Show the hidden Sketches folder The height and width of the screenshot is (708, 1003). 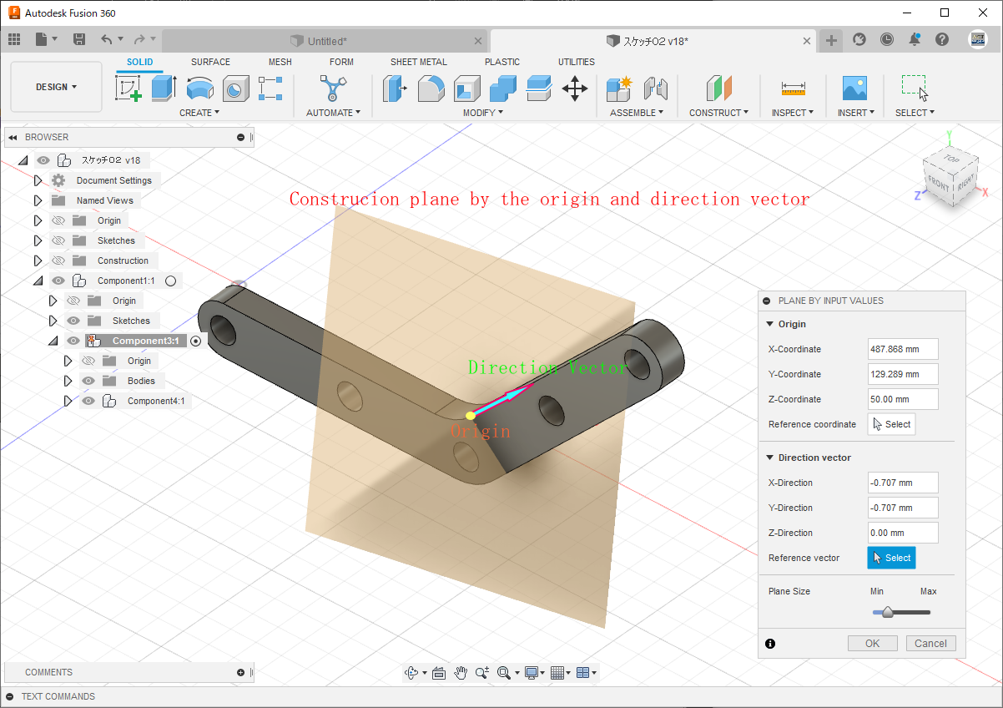pos(58,240)
